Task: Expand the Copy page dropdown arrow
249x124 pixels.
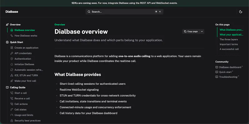Action: [x=202, y=31]
